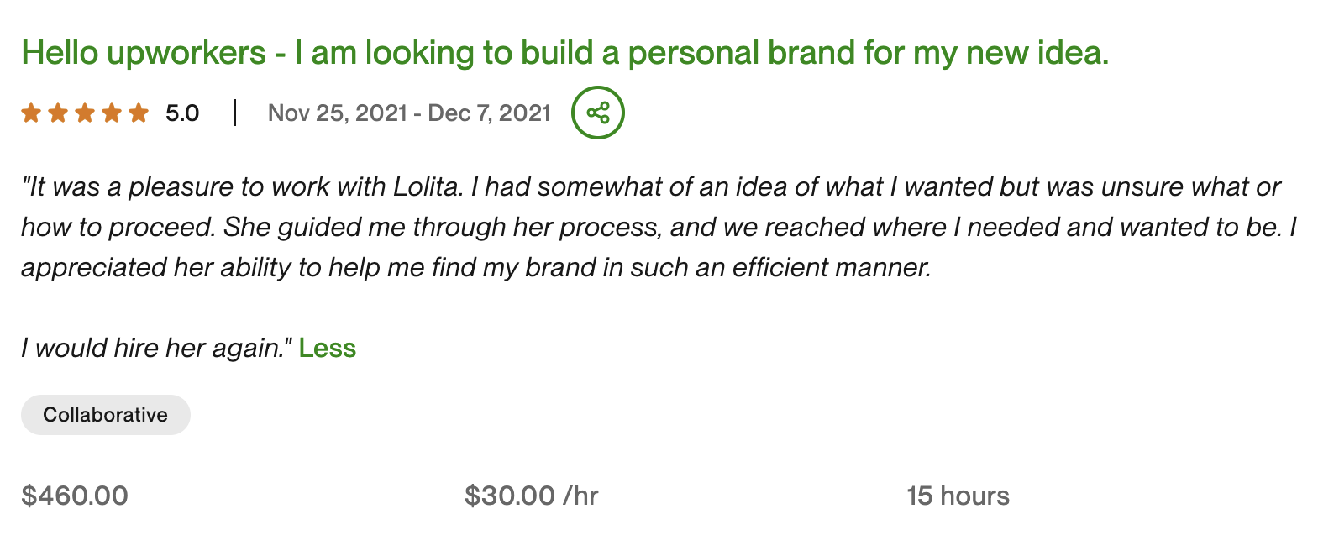Viewport: 1339px width, 551px height.
Task: Click the Collaborative skill badge
Action: pyautogui.click(x=105, y=414)
